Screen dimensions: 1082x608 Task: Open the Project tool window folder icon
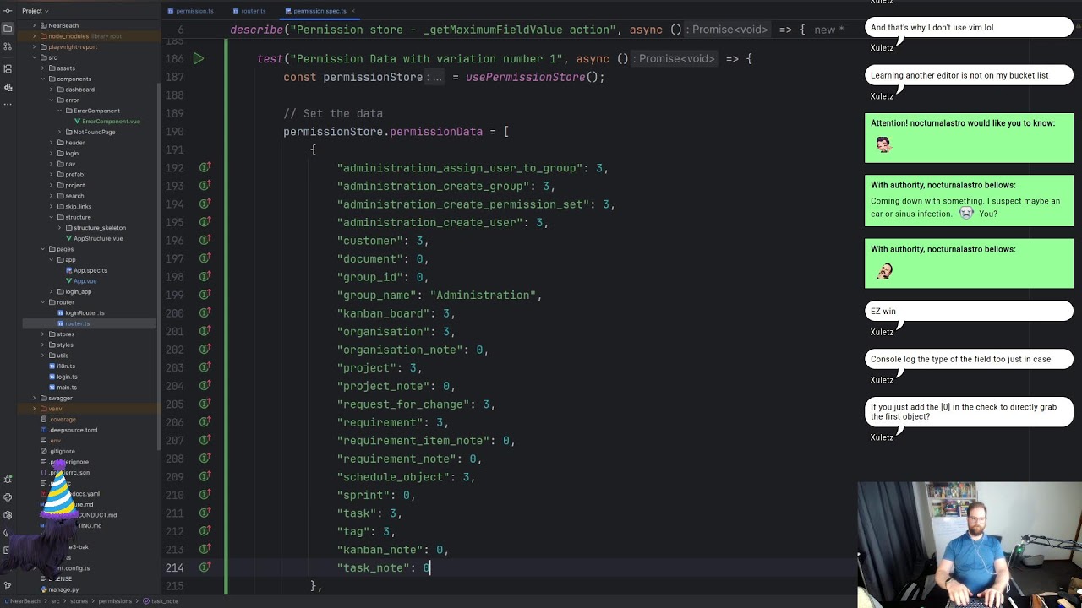point(8,28)
